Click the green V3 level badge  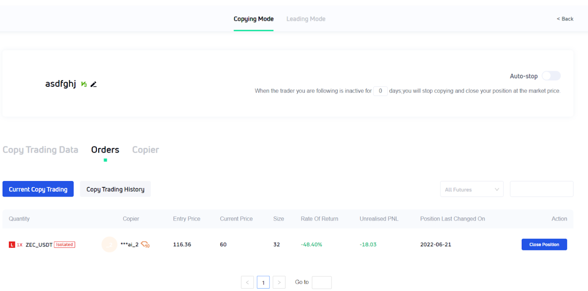coord(84,85)
